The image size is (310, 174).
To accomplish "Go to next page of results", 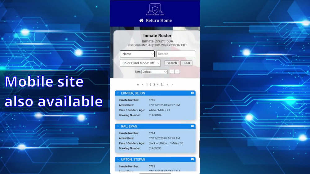I will click(168, 85).
